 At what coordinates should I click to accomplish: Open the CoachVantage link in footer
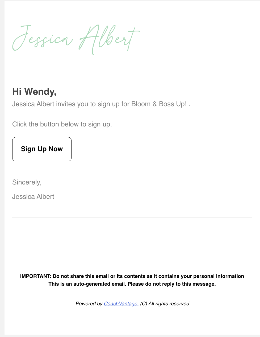click(x=121, y=303)
